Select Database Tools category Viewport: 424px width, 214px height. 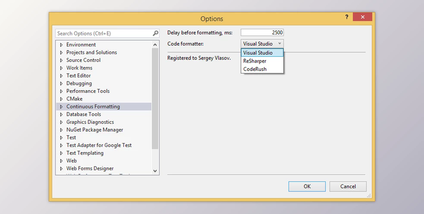pos(84,114)
